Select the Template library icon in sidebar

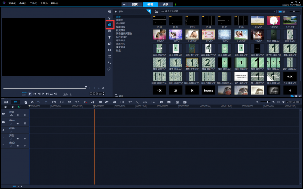coord(110,24)
